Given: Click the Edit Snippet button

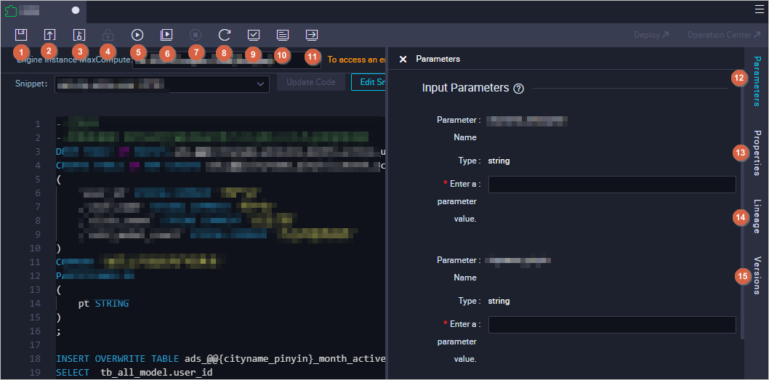Looking at the screenshot, I should 369,82.
